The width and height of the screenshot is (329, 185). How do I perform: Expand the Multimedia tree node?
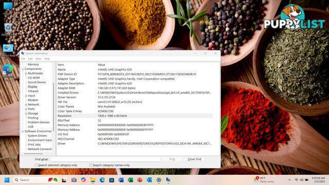point(26,73)
